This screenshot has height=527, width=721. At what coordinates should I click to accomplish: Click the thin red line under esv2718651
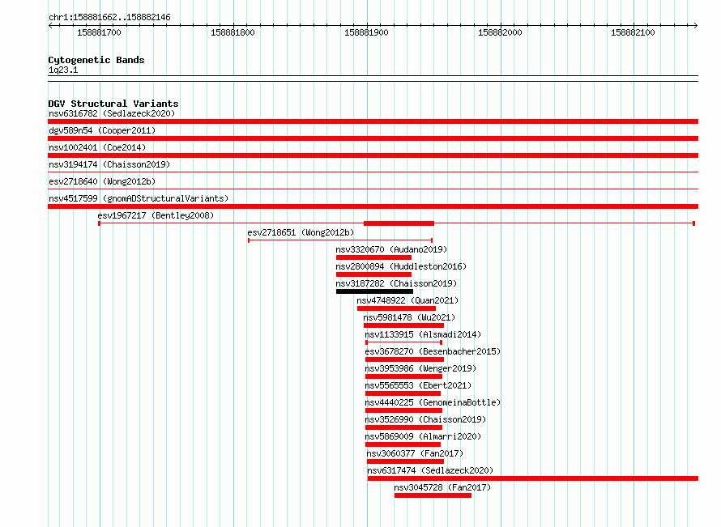[340, 240]
